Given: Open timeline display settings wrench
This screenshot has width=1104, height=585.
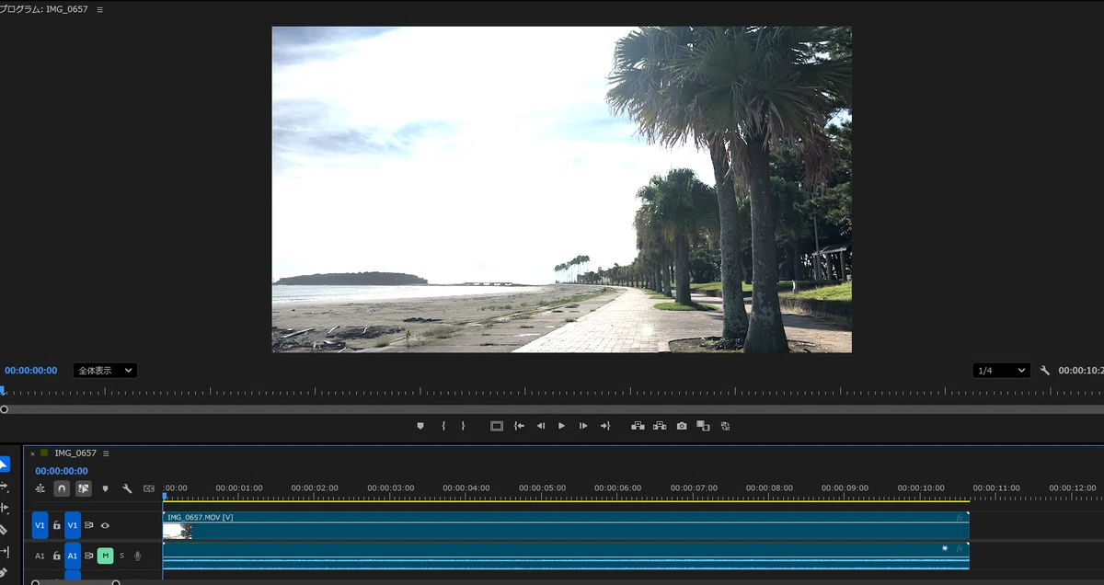Looking at the screenshot, I should (127, 488).
